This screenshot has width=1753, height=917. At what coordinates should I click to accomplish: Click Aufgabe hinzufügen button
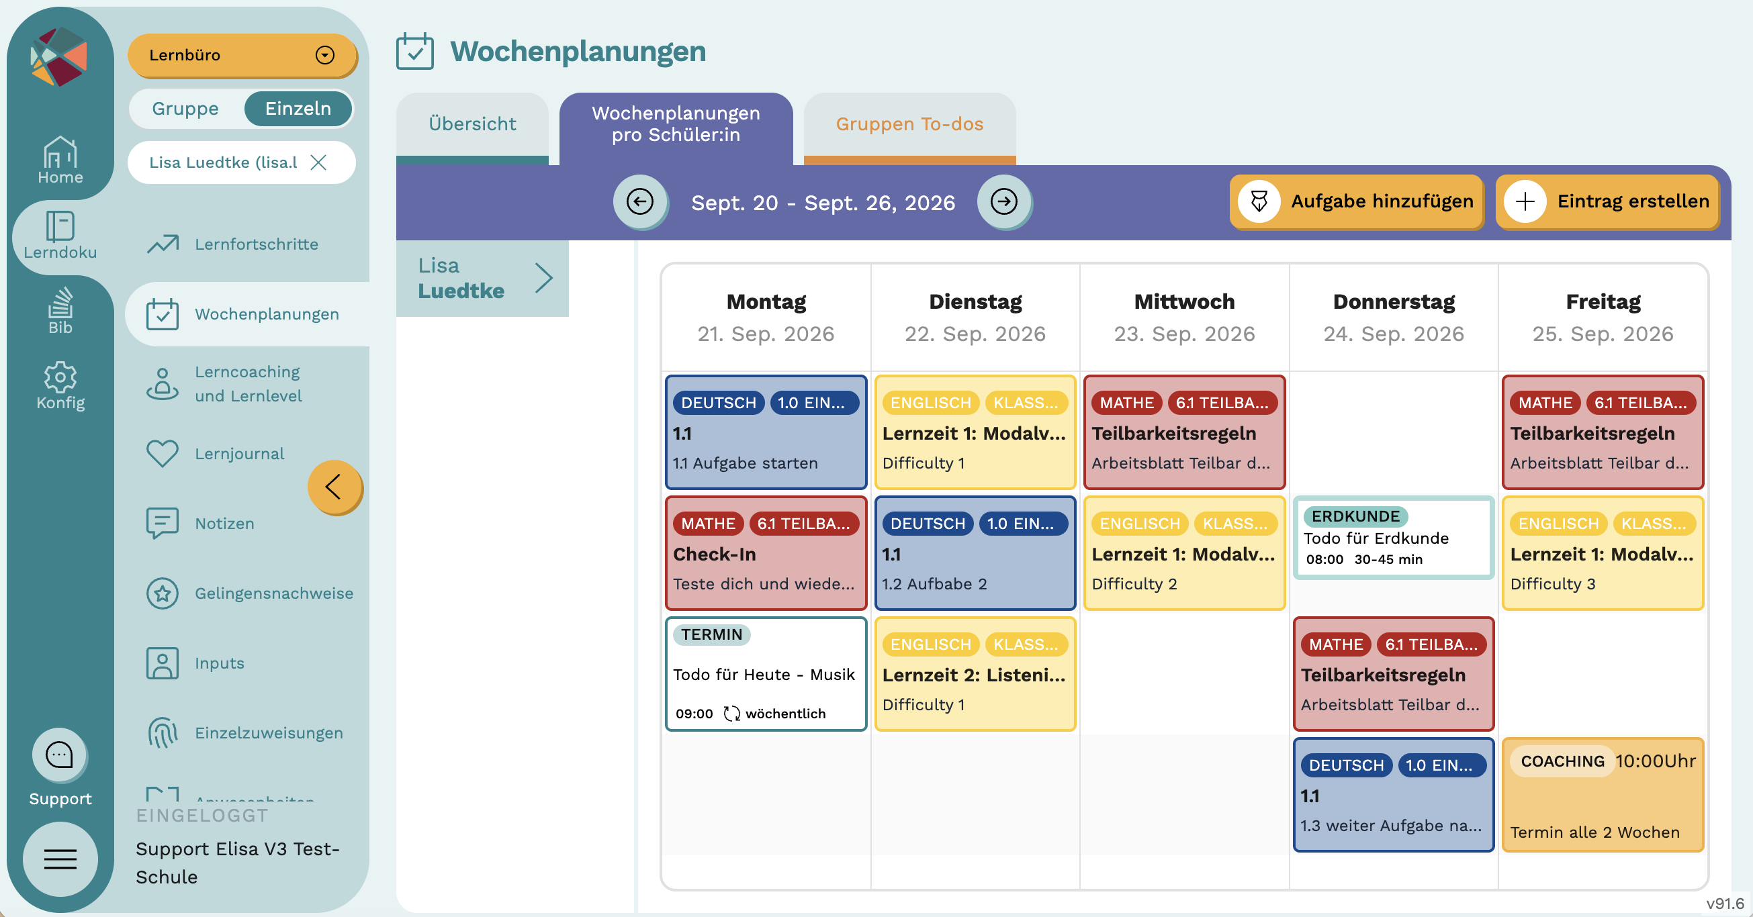point(1356,201)
